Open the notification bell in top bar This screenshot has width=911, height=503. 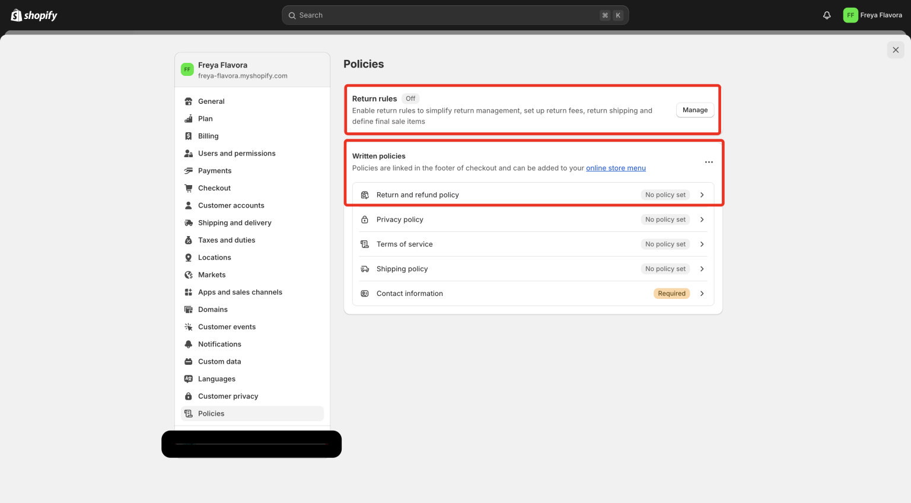827,15
